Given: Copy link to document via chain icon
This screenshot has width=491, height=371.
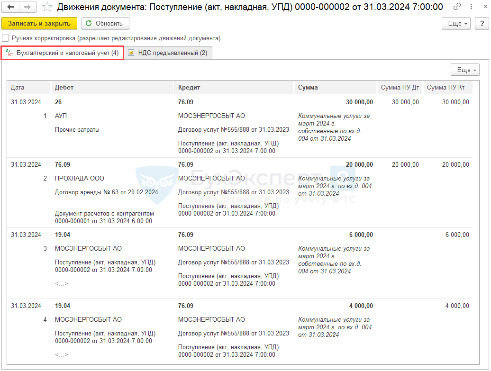Looking at the screenshot, I should [x=457, y=7].
